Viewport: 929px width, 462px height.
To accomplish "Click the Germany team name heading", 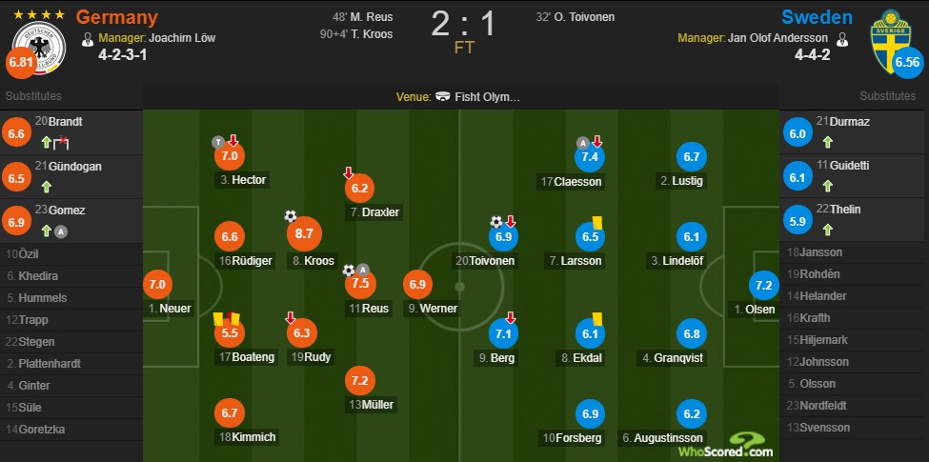I will [116, 17].
